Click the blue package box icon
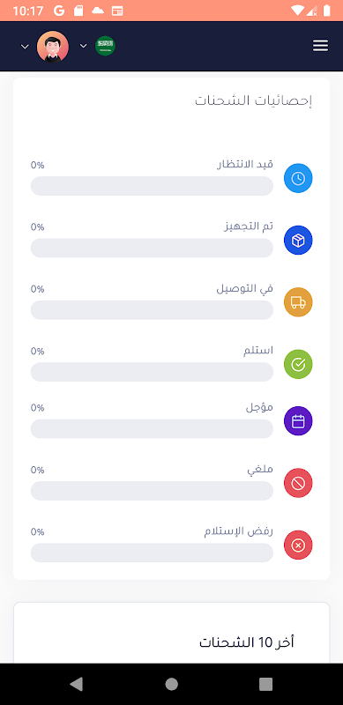This screenshot has height=705, width=343. coord(298,241)
